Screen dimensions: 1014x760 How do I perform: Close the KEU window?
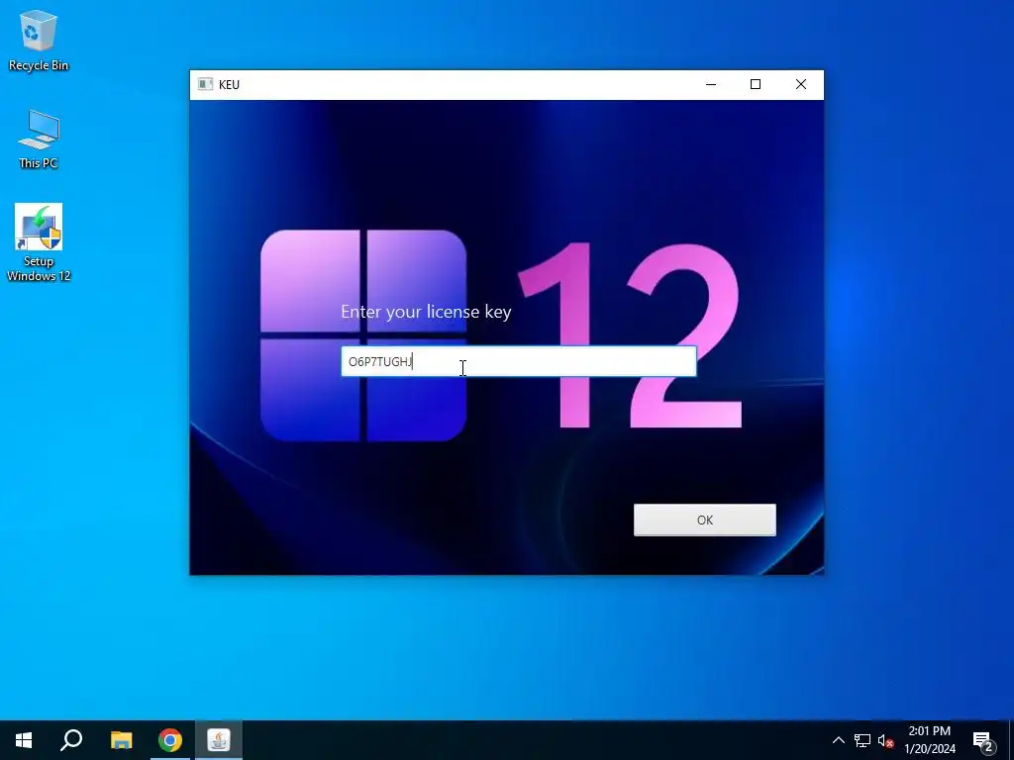pyautogui.click(x=800, y=85)
